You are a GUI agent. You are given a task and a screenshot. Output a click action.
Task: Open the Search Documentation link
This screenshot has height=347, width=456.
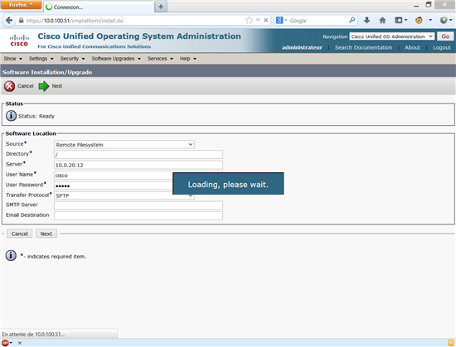click(363, 47)
